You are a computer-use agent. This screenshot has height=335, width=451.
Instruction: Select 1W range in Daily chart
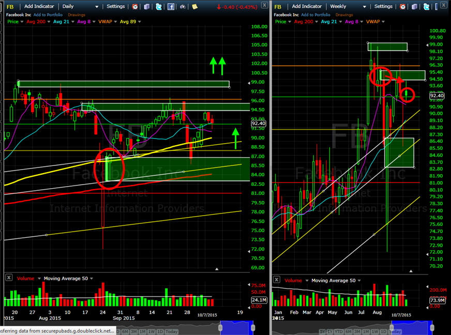click(x=152, y=331)
